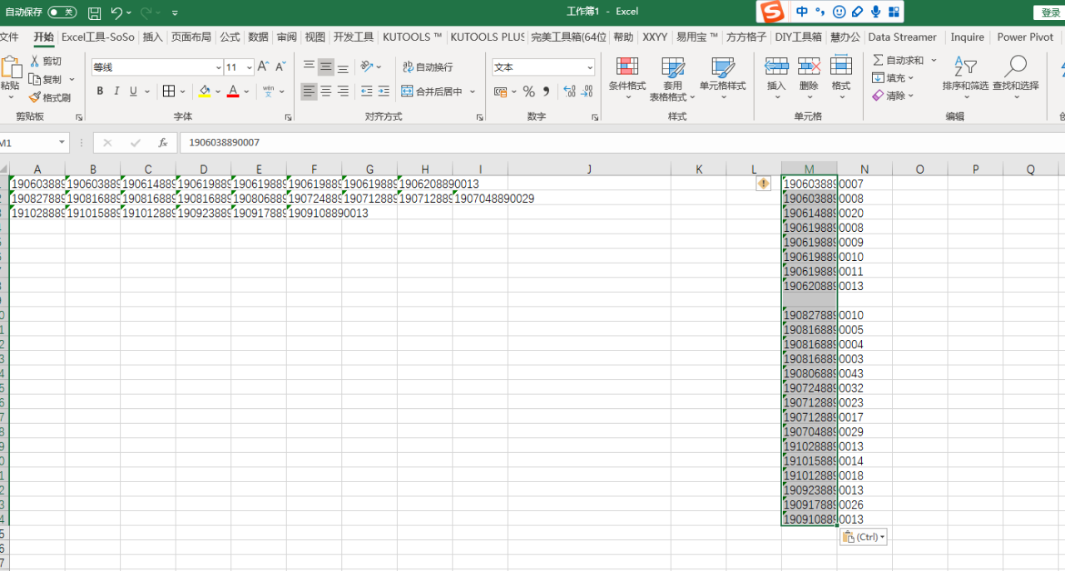This screenshot has height=571, width=1065.
Task: Click the Wrap Text (自动换行) button
Action: click(x=428, y=67)
